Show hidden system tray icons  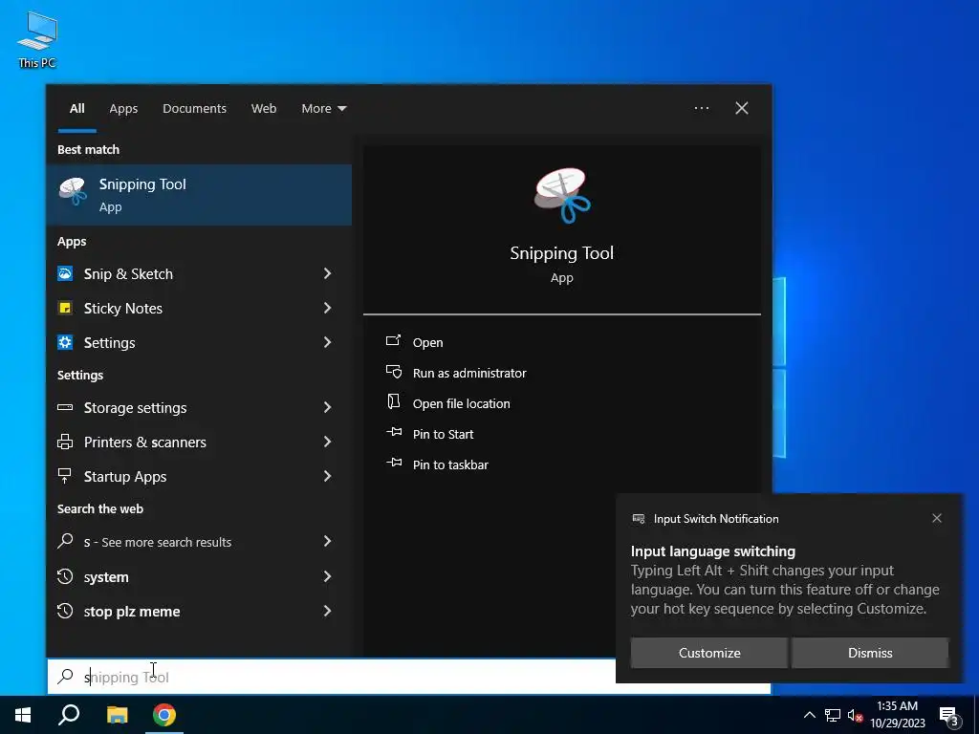tap(809, 715)
